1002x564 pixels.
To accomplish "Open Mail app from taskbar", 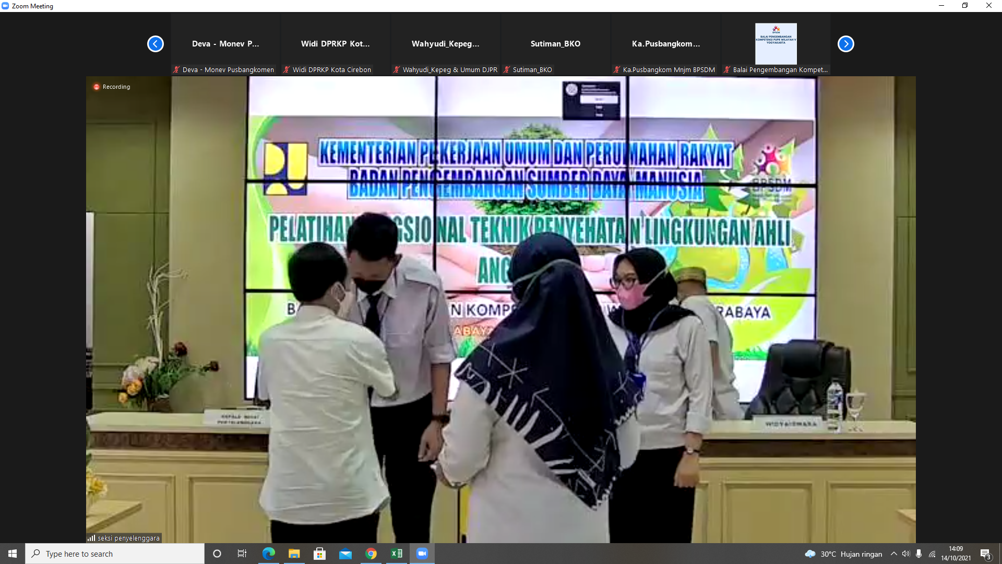I will tap(345, 554).
